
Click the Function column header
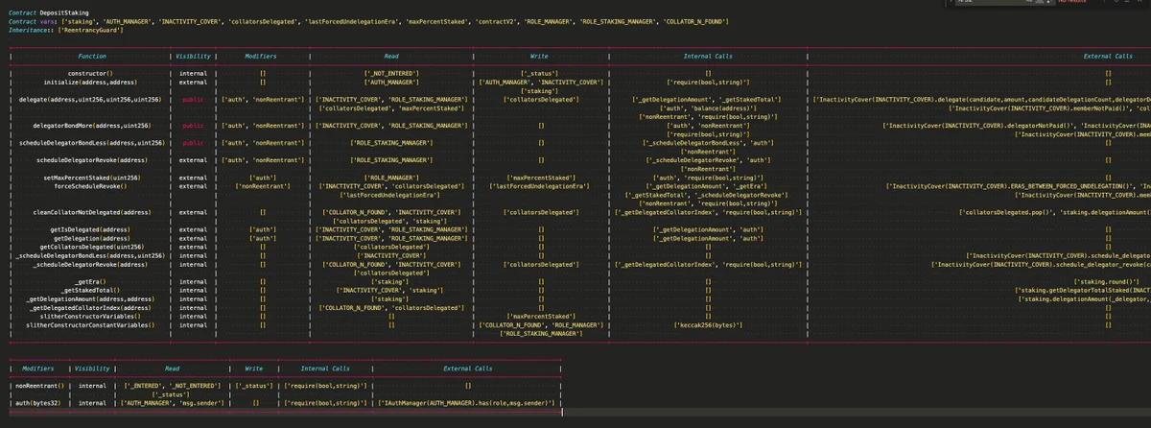pyautogui.click(x=91, y=57)
